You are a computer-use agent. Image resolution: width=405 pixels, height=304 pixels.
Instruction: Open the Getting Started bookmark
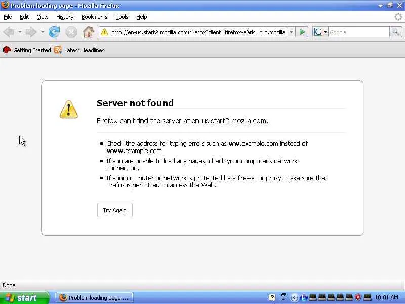(27, 50)
